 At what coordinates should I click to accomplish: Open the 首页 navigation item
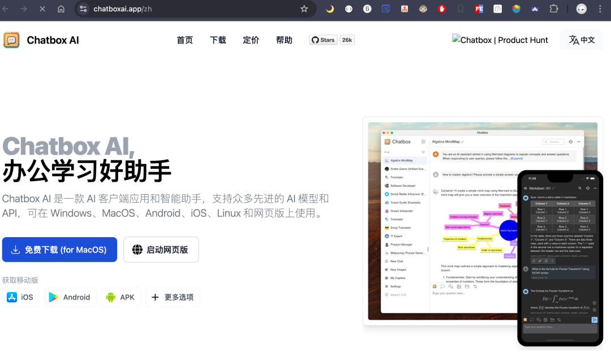tap(184, 40)
